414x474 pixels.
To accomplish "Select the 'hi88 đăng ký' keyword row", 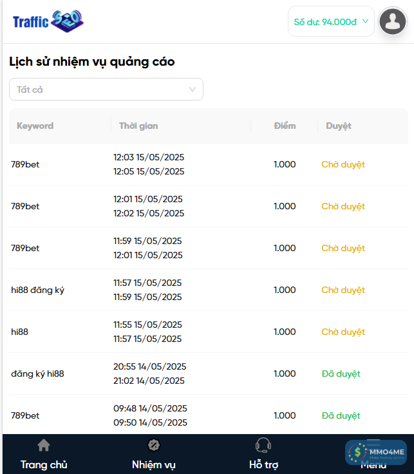I will point(37,290).
